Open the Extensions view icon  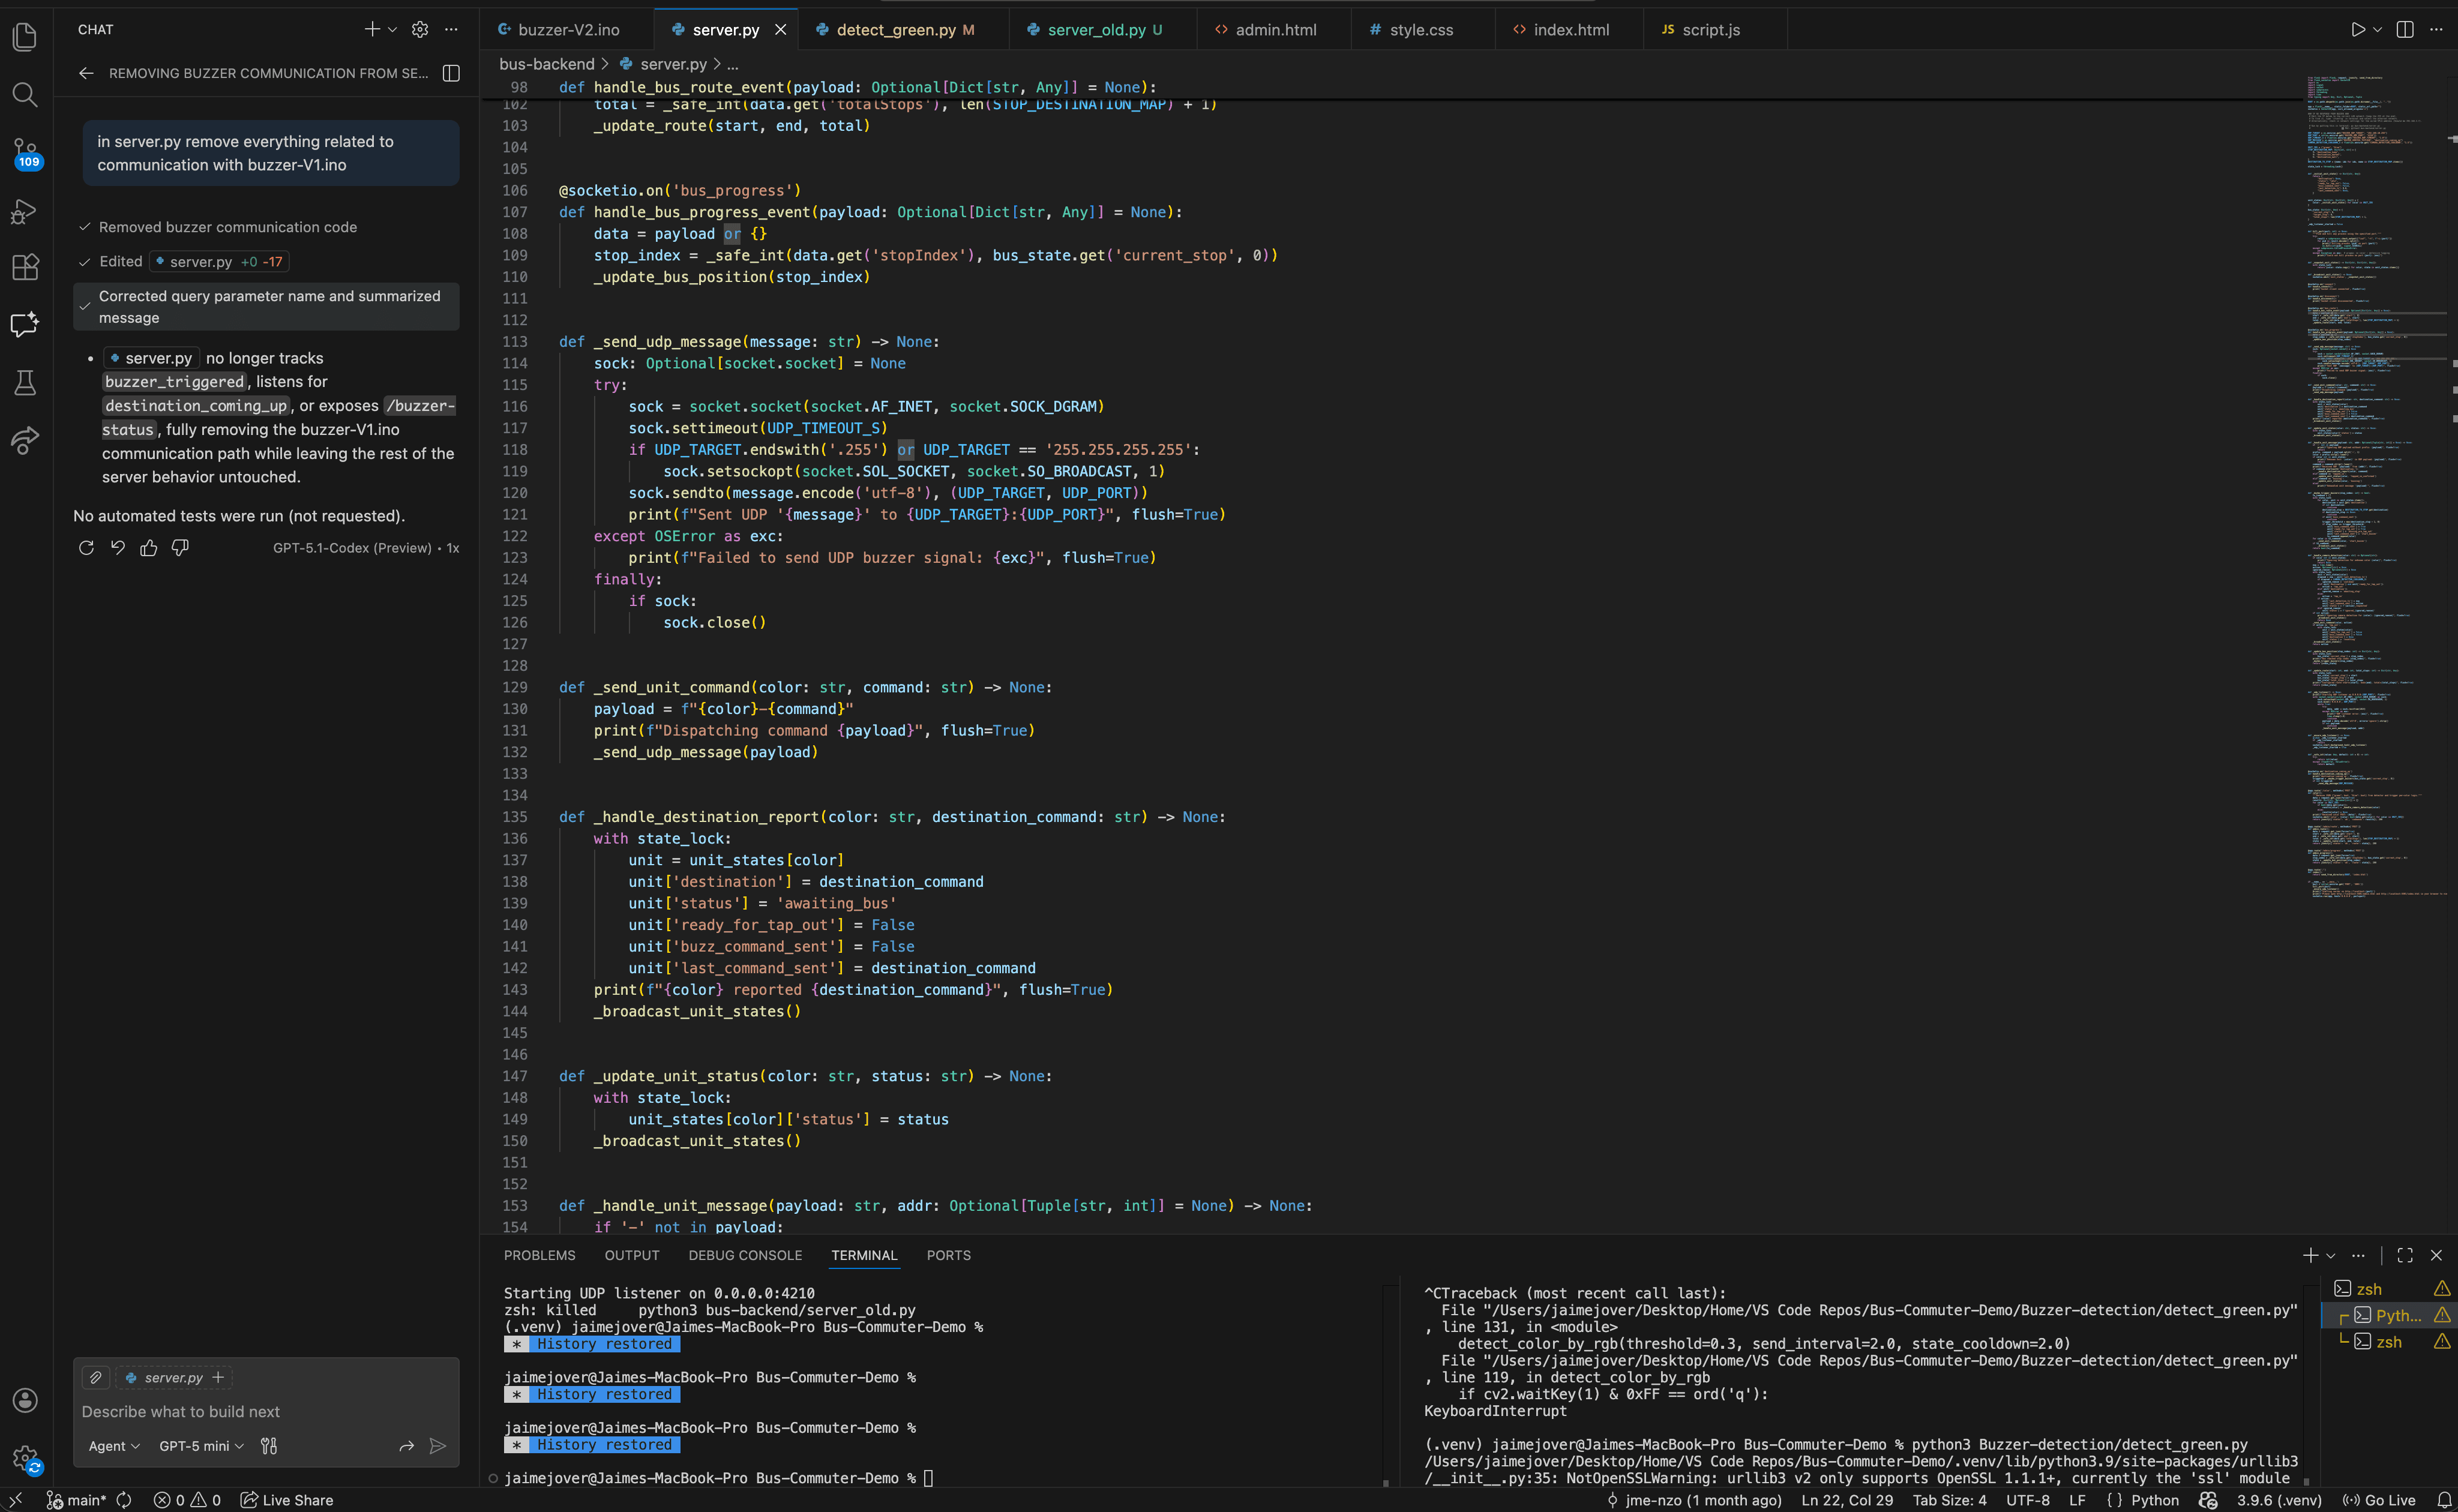click(25, 267)
